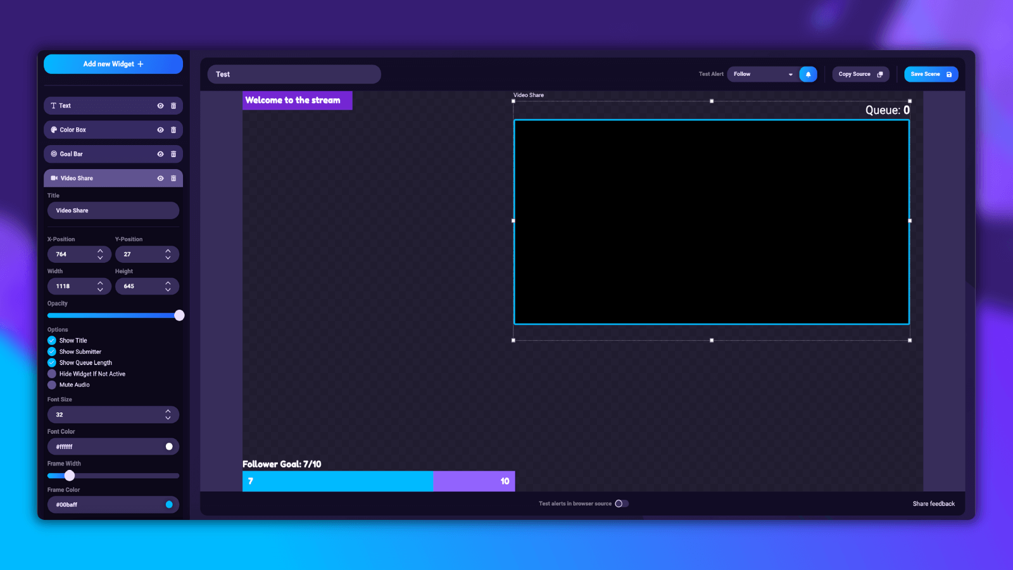This screenshot has height=570, width=1013.
Task: Increase the Font Size value
Action: click(168, 411)
